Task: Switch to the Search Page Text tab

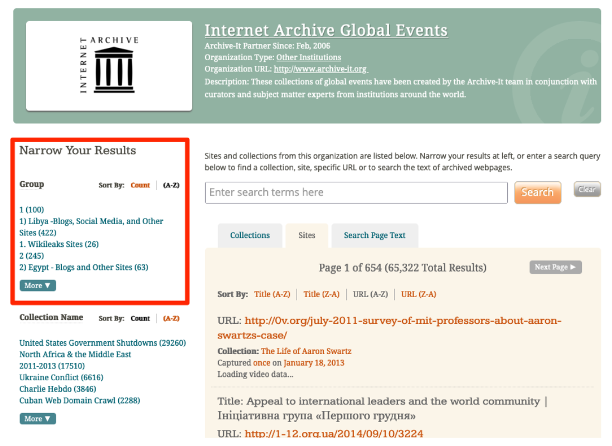Action: 375,235
